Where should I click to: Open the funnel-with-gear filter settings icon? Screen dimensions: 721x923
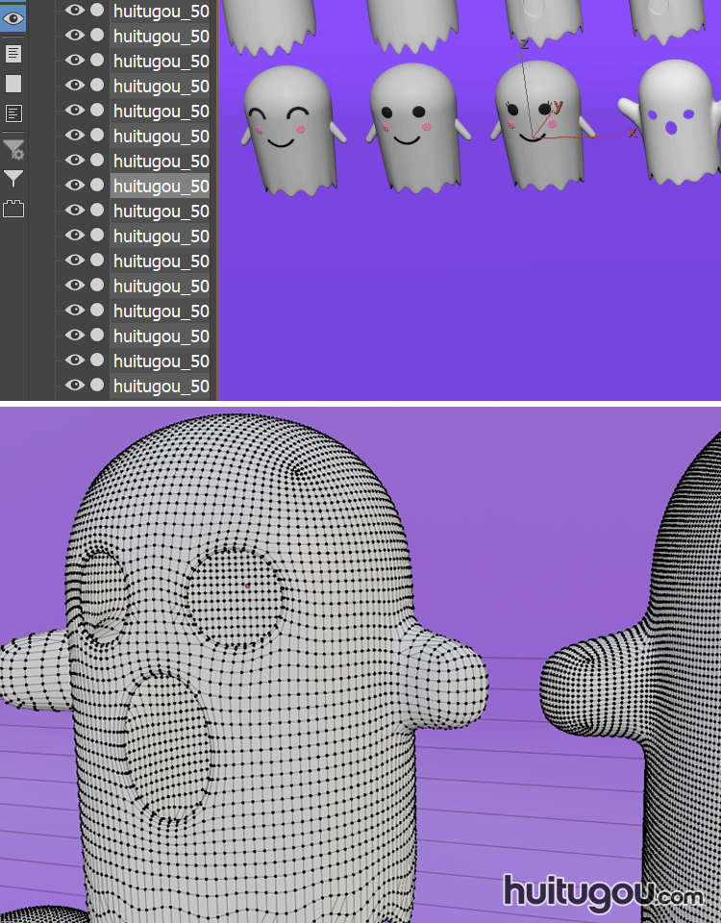13,149
